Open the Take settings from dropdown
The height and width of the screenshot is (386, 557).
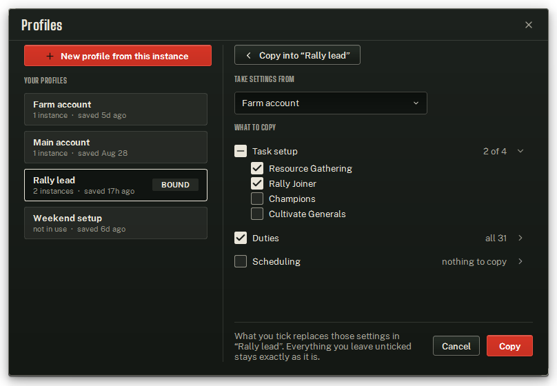click(x=330, y=103)
